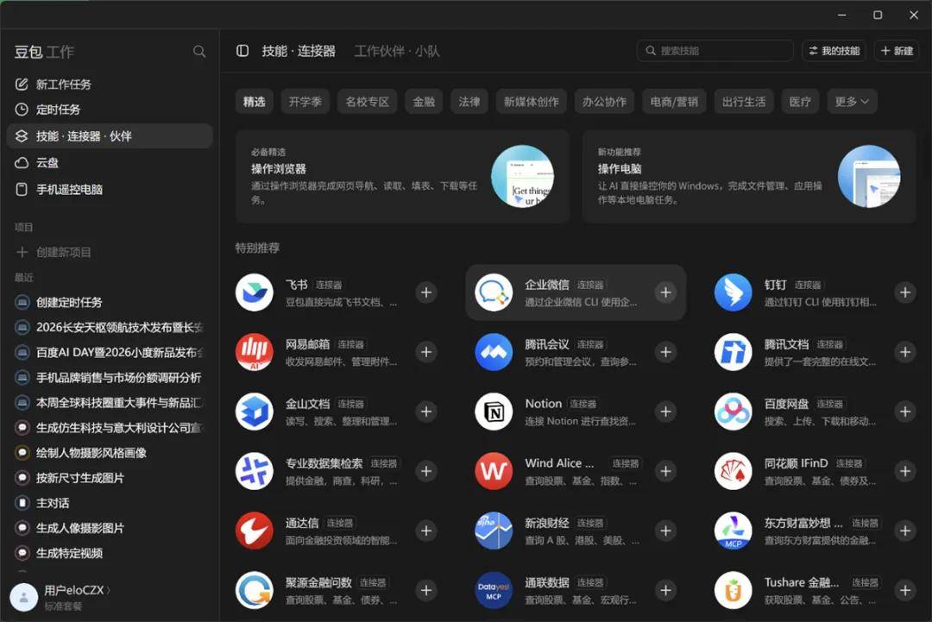Add the 腾讯文档 connector with its plus button
The height and width of the screenshot is (622, 932).
[905, 352]
